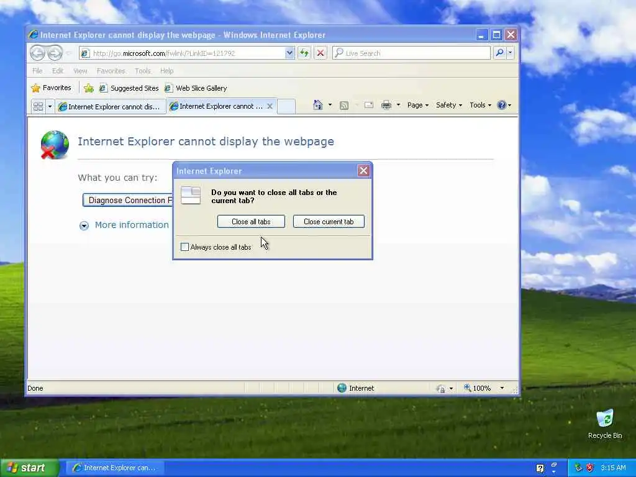636x477 pixels.
Task: Click the Forward navigation arrow
Action: coord(55,53)
